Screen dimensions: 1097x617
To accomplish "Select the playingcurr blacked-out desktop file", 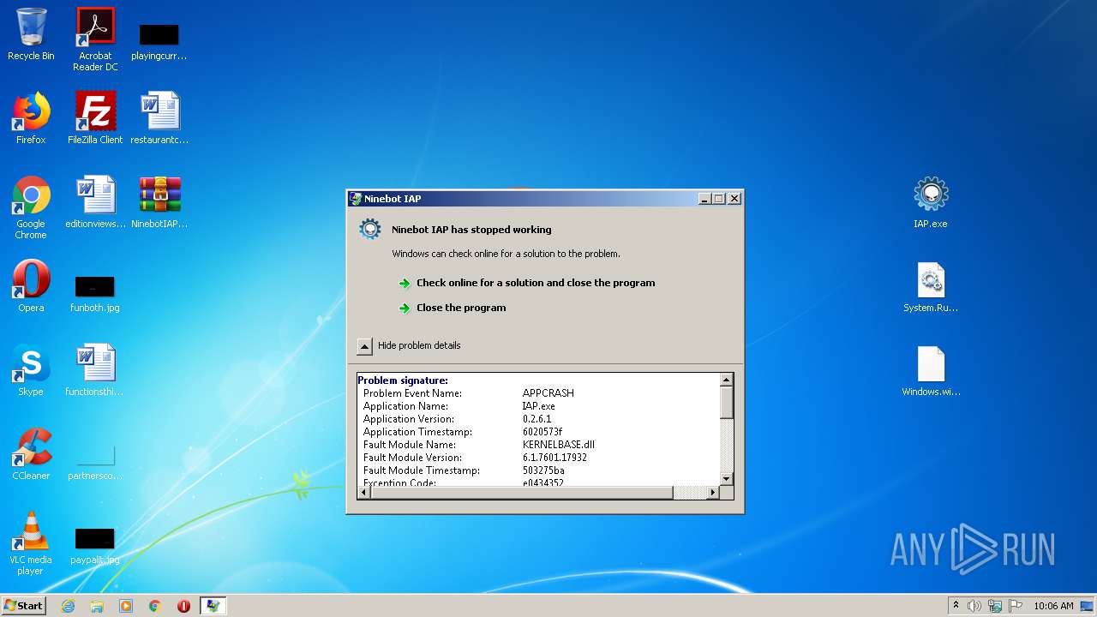I will click(x=159, y=41).
